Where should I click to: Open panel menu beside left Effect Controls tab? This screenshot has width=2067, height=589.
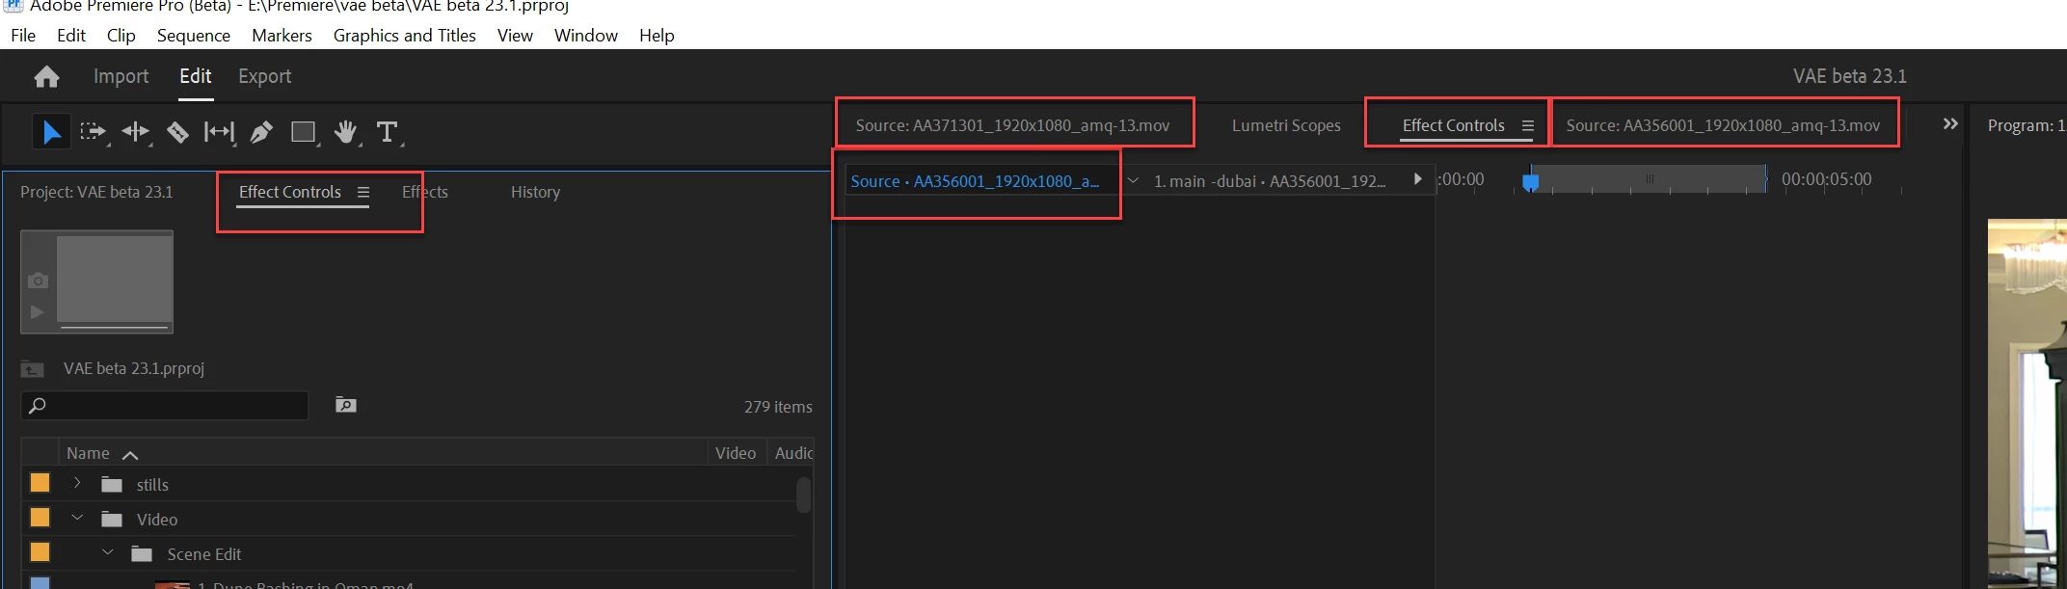tap(363, 192)
